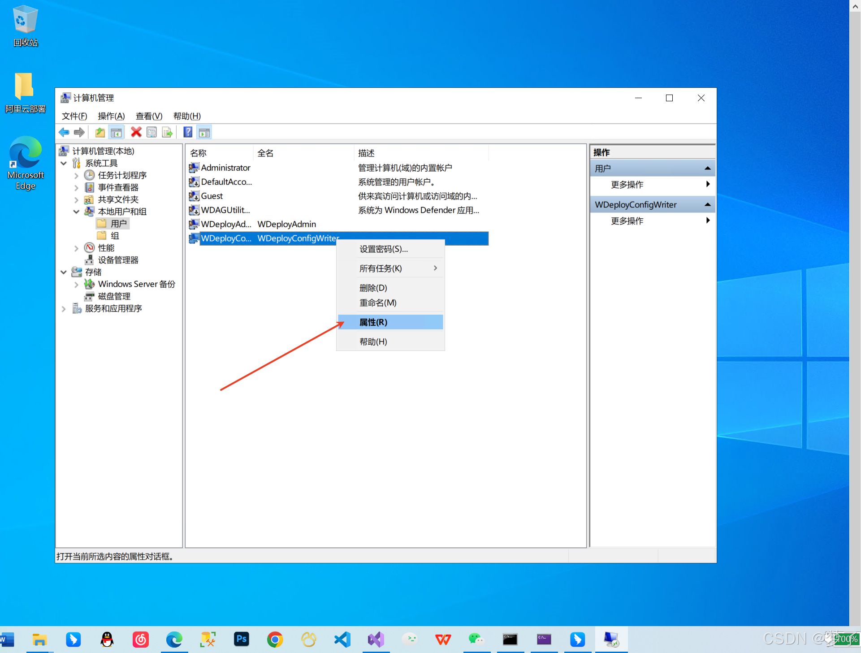
Task: Collapse the 本地用户和组 tree node
Action: click(x=76, y=212)
